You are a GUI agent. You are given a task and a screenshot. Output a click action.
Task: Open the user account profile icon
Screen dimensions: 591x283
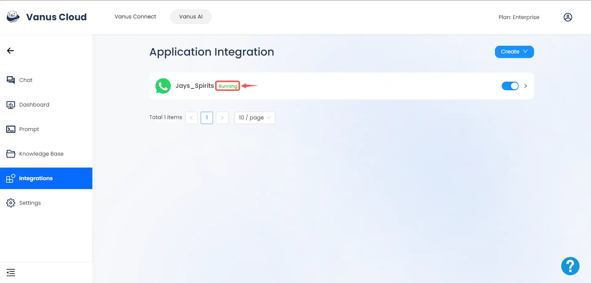[568, 17]
